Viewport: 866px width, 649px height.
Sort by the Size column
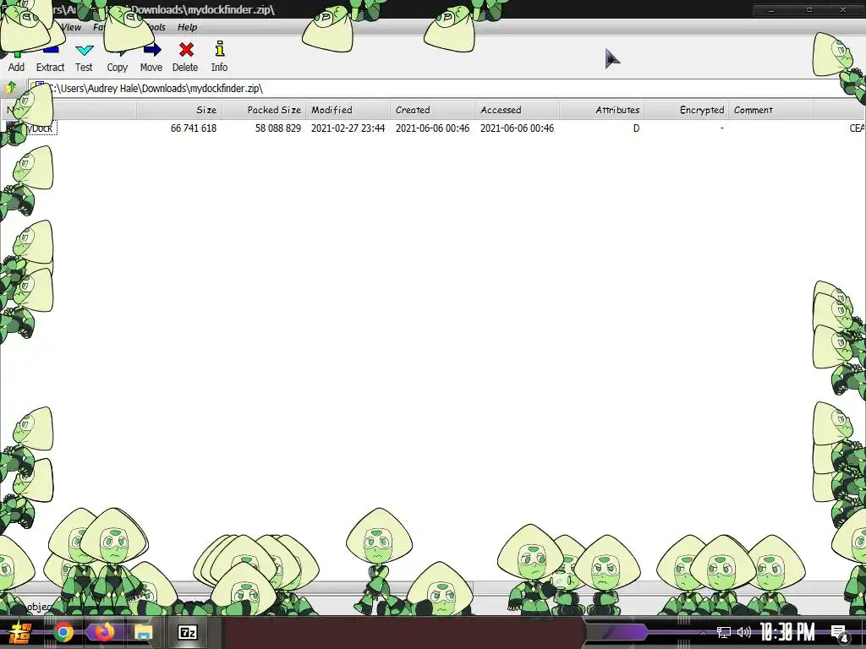pos(179,110)
